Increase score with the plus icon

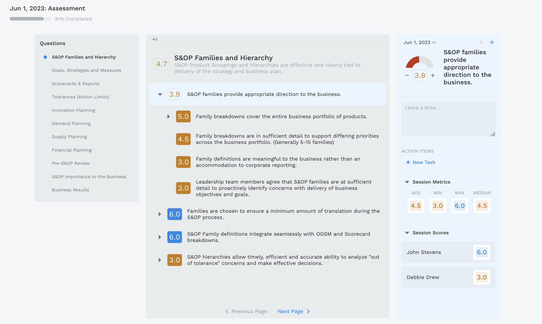(433, 76)
